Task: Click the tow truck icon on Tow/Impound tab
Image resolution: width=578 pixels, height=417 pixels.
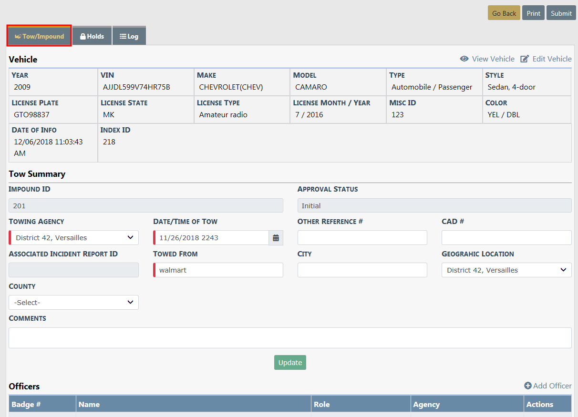Action: coord(18,36)
